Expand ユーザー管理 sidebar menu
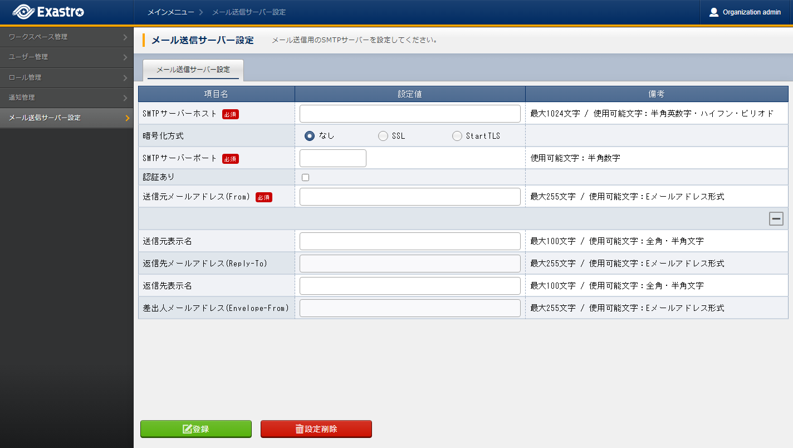The height and width of the screenshot is (448, 793). click(66, 57)
